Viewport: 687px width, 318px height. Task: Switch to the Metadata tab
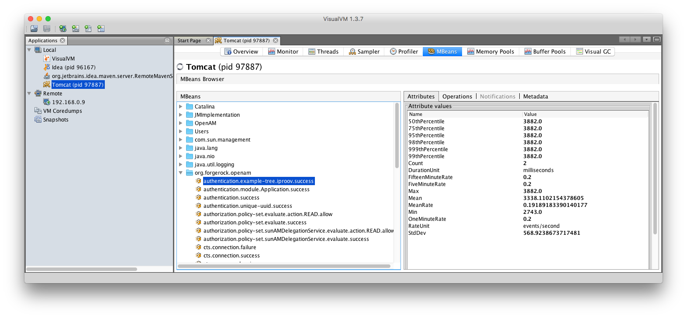tap(535, 96)
